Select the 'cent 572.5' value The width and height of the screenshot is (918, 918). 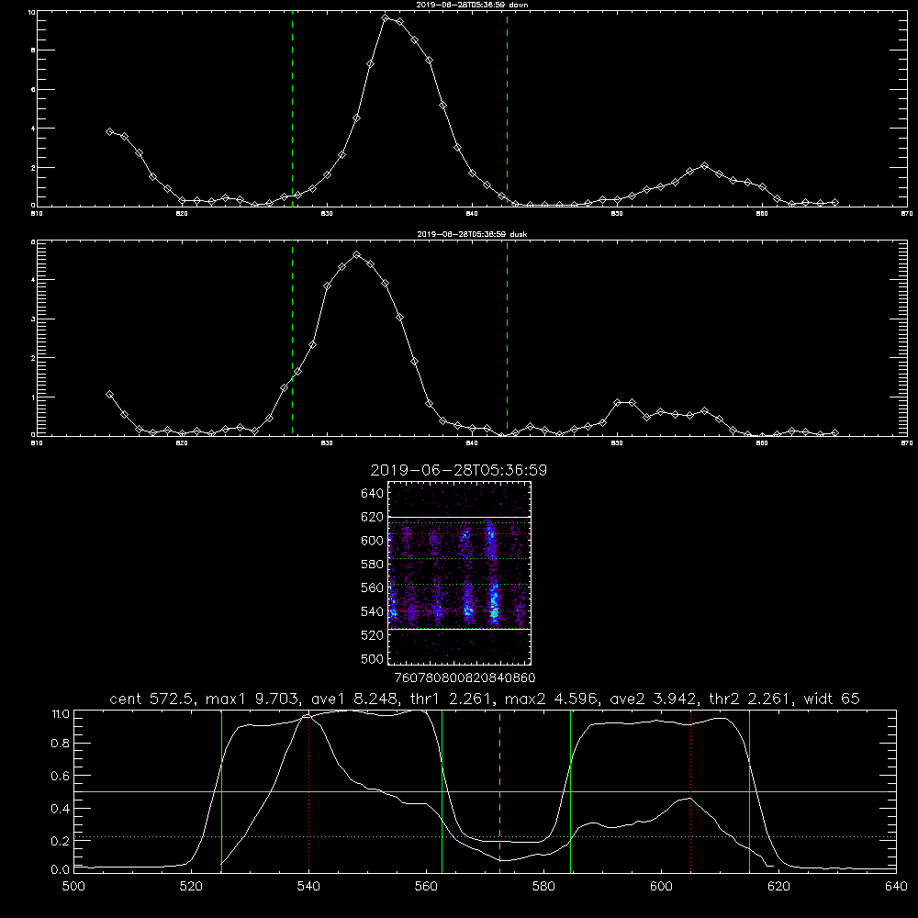tap(151, 699)
